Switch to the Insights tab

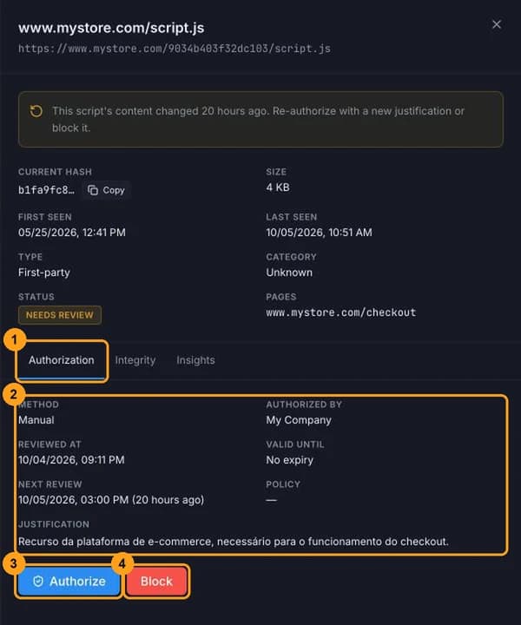[195, 360]
